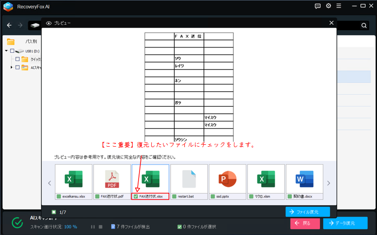Open the settings gear

(x=328, y=6)
